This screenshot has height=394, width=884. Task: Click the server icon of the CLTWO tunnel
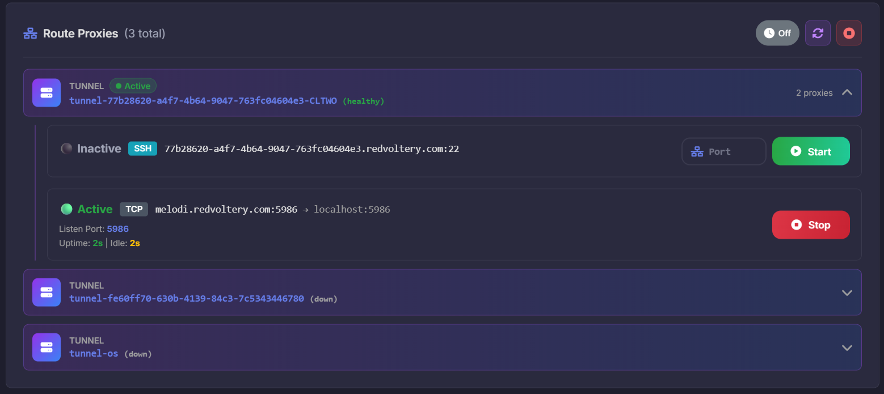47,92
